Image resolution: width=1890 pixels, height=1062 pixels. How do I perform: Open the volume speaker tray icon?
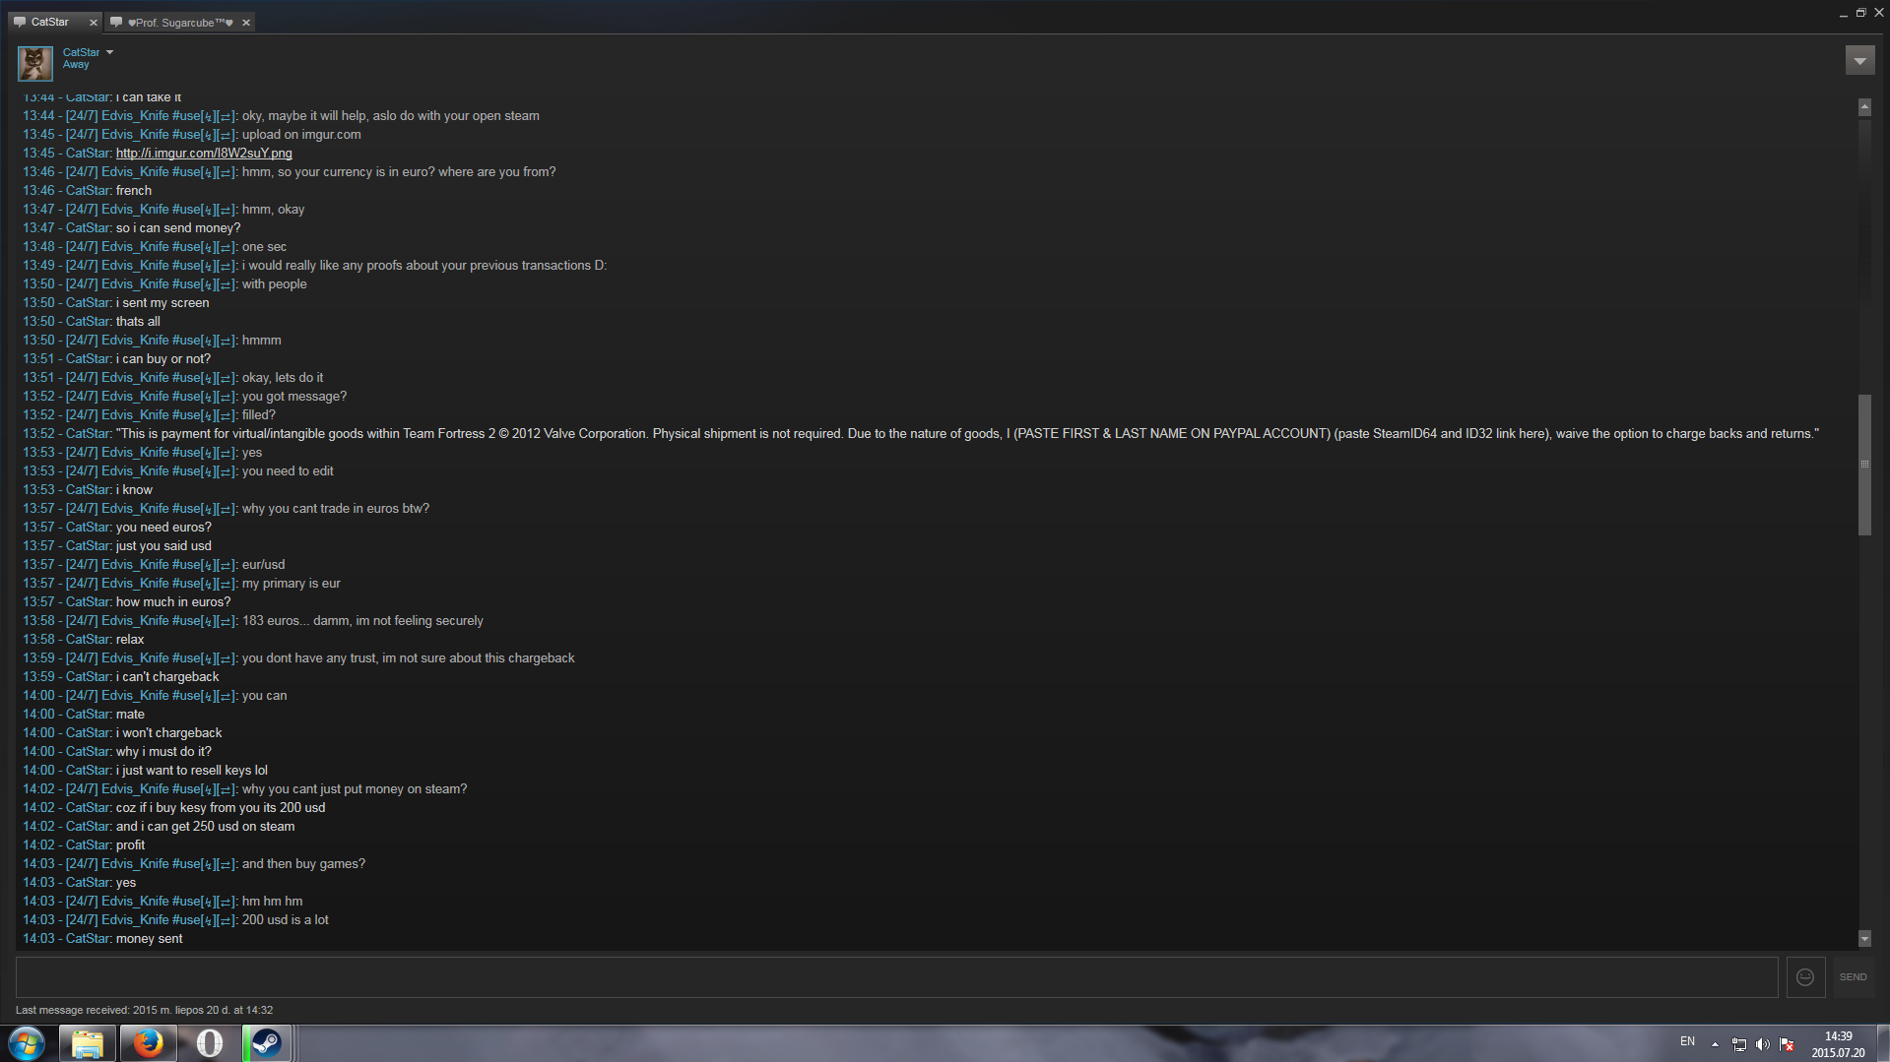point(1763,1044)
